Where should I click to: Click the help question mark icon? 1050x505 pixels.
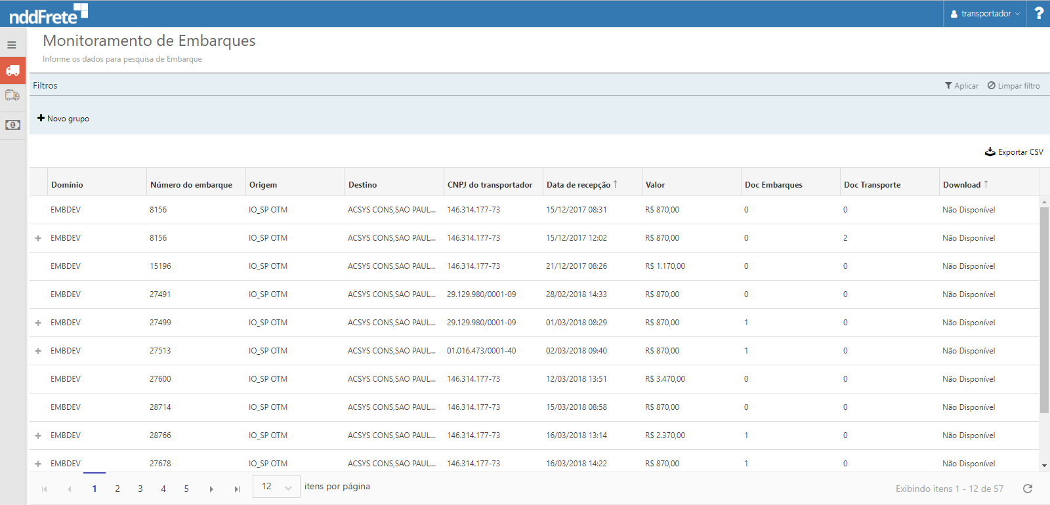coord(1039,13)
